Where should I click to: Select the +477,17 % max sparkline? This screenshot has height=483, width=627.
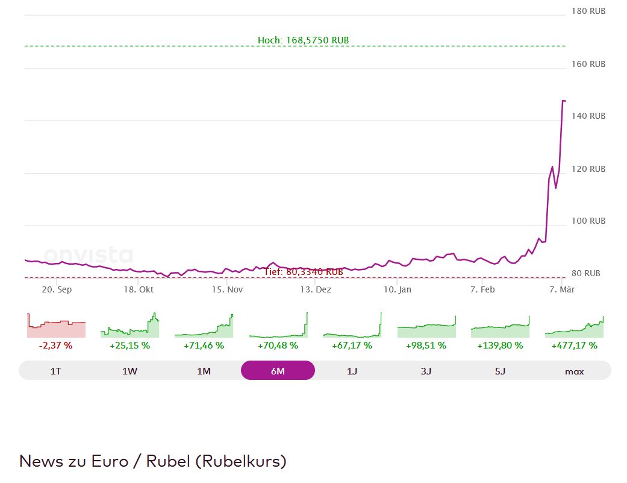574,326
